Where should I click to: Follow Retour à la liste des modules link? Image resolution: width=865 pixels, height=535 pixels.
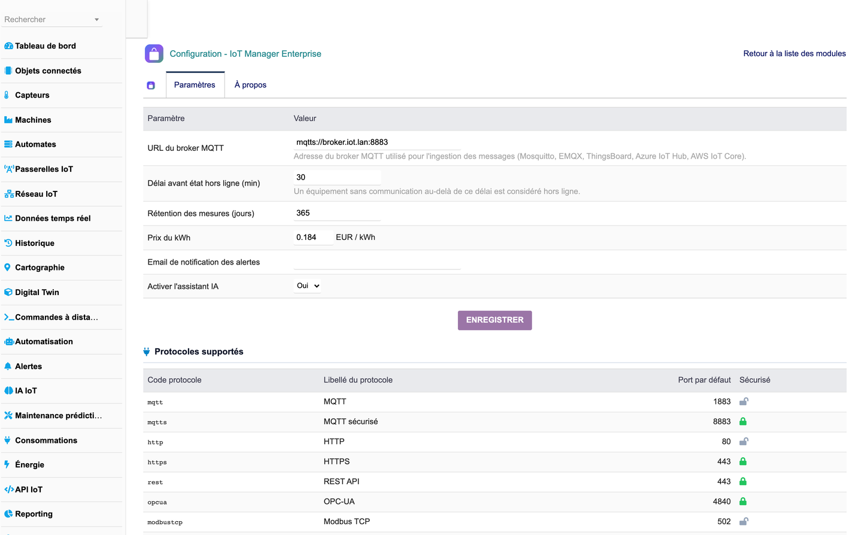[x=794, y=54]
